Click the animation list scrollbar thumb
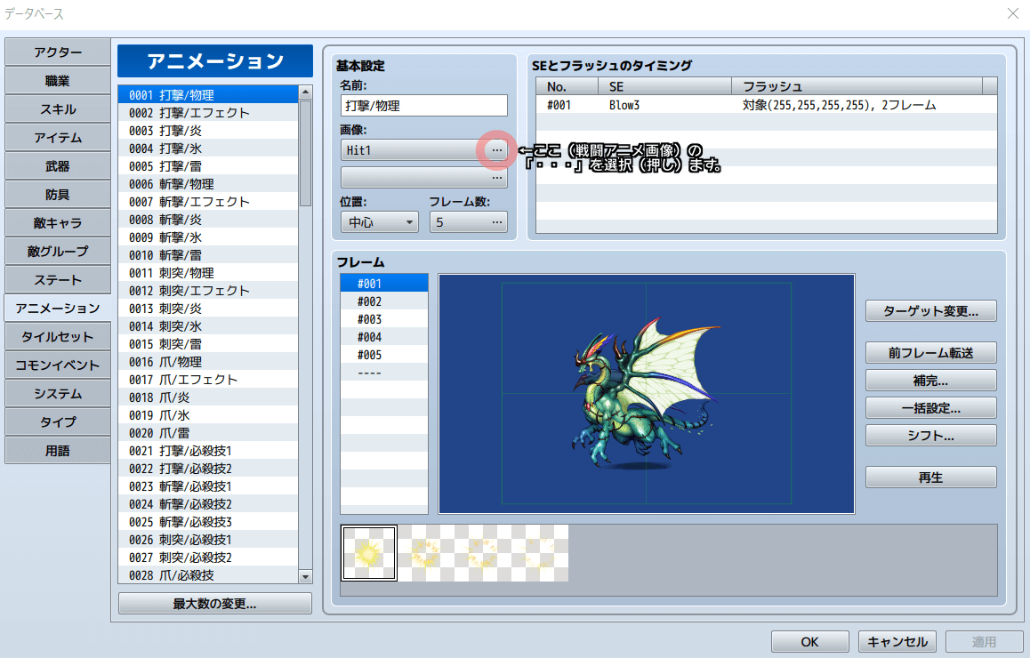This screenshot has height=658, width=1030. 305,153
